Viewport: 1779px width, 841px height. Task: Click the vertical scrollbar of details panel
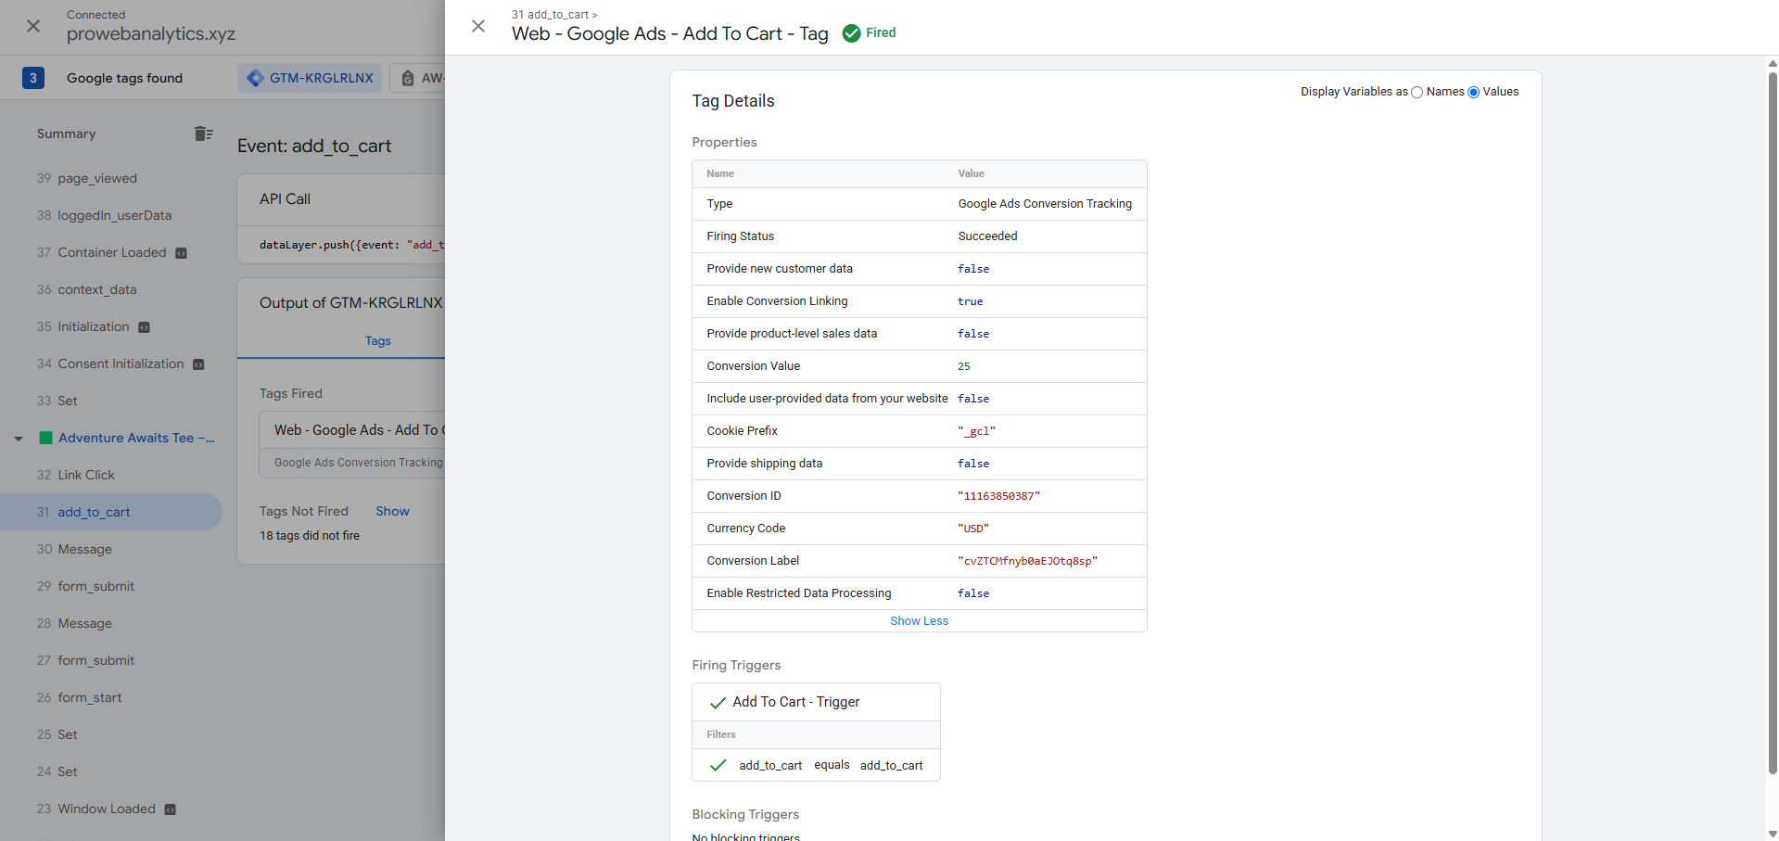point(1772,417)
